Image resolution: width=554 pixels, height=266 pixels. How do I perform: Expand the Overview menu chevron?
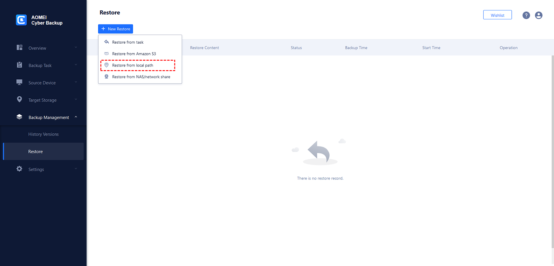[x=76, y=47]
